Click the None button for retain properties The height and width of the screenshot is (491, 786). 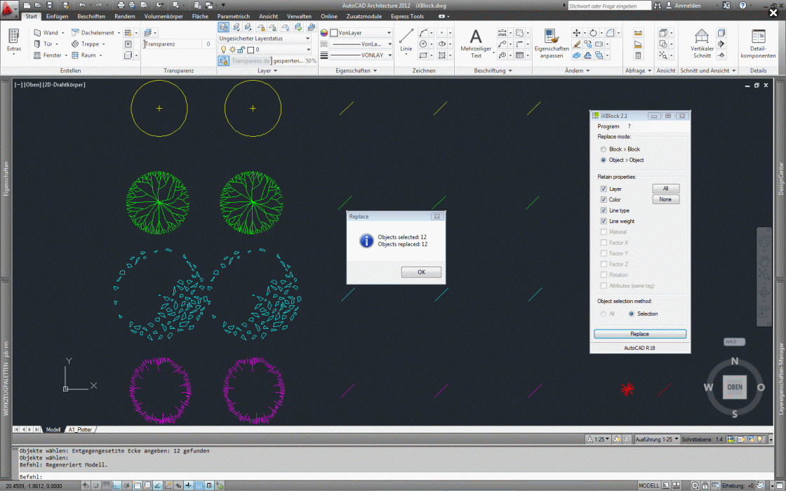pyautogui.click(x=666, y=199)
